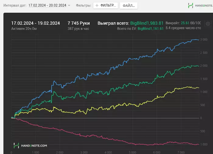Click the 3 000 y-axis label
This screenshot has height=154, width=213.
204,39
